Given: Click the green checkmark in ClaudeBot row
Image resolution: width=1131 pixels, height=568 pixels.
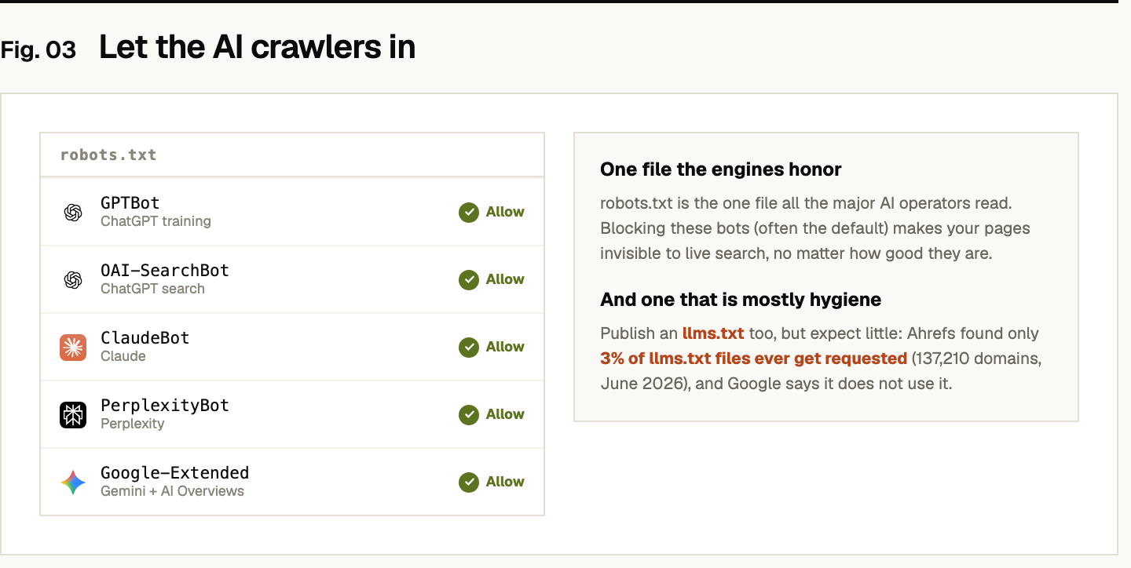Looking at the screenshot, I should pos(469,348).
